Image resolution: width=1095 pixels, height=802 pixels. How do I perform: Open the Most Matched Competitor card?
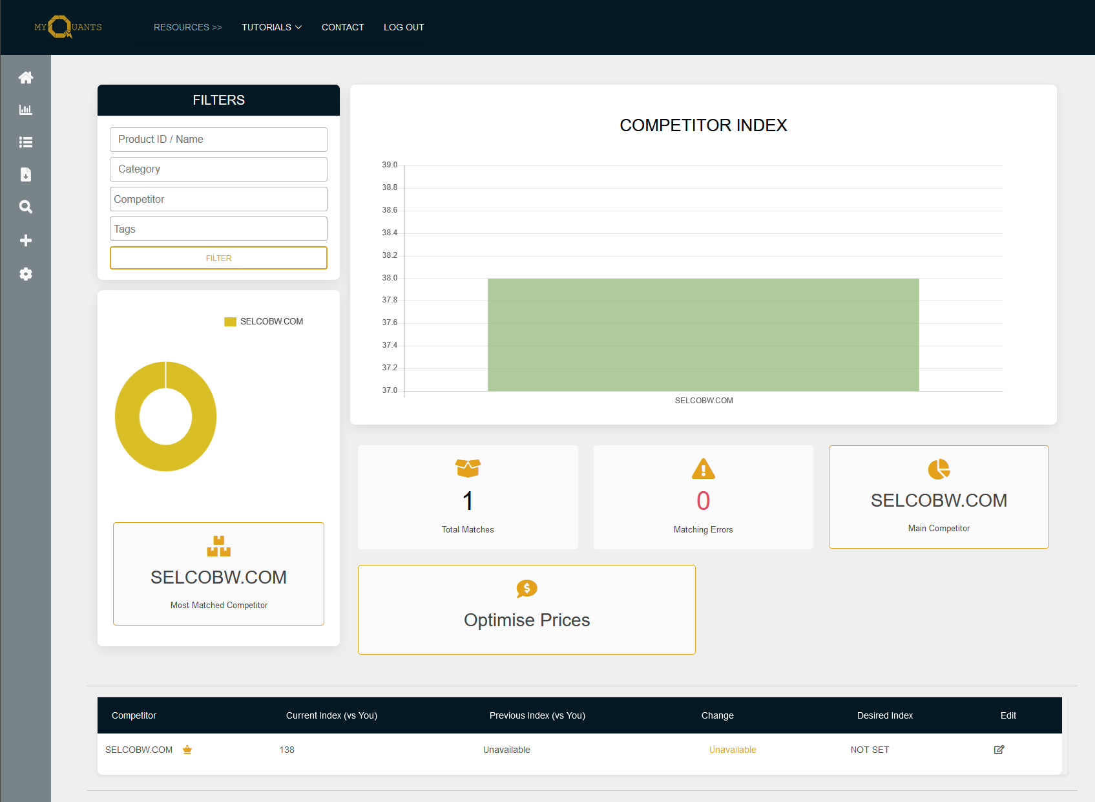coord(218,574)
